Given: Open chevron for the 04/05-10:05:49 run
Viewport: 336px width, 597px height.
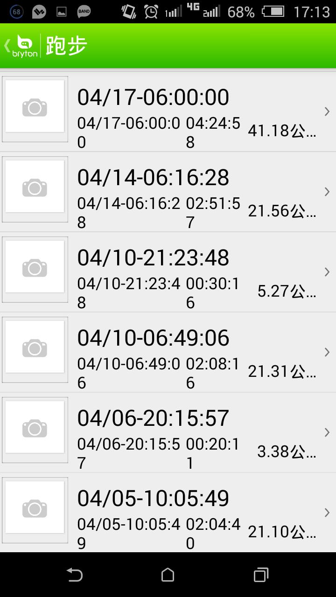Looking at the screenshot, I should tap(327, 513).
